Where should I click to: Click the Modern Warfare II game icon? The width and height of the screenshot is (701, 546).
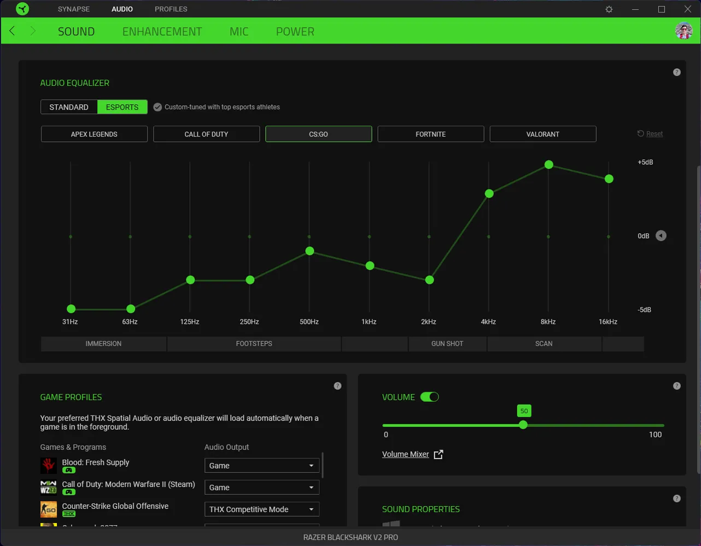[x=49, y=488]
